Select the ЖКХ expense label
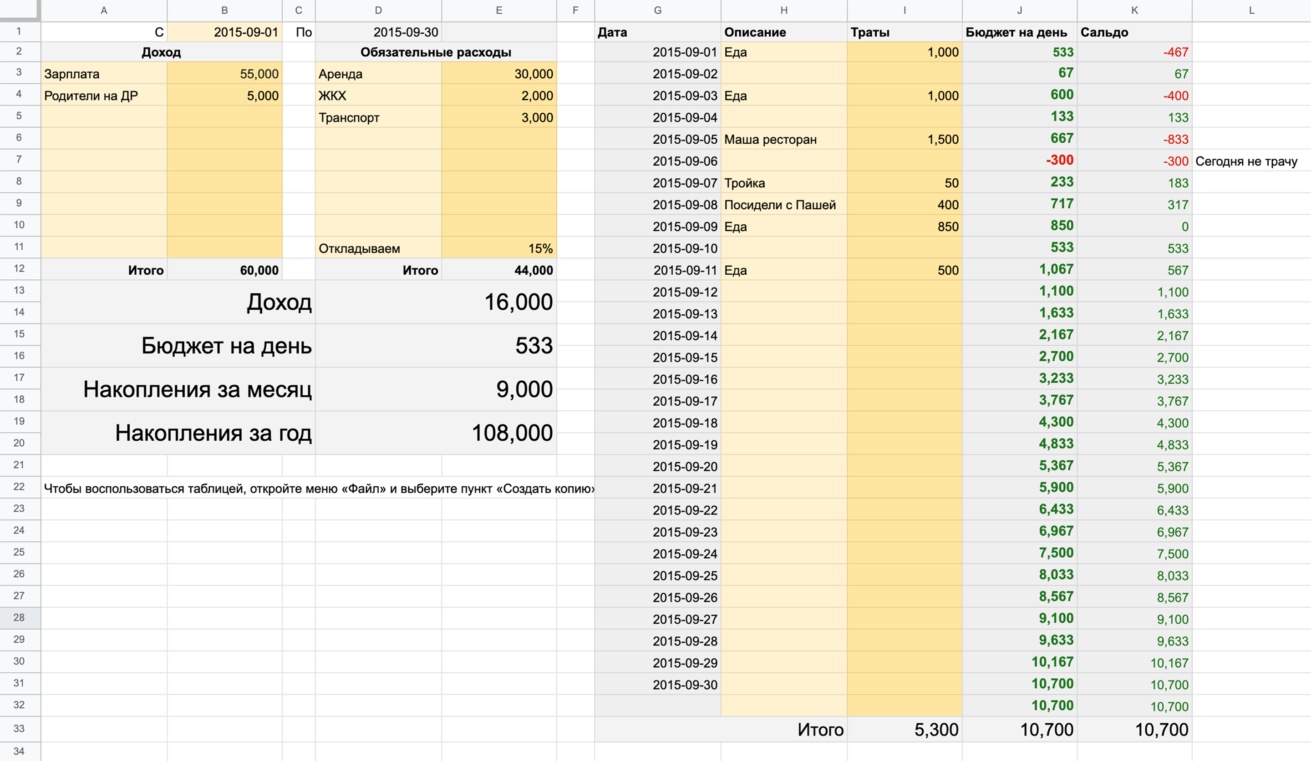1311x761 pixels. [x=378, y=96]
